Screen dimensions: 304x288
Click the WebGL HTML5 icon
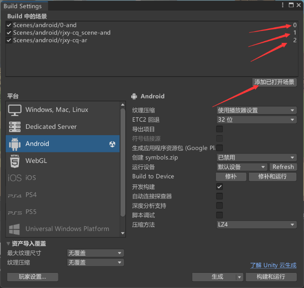(x=15, y=161)
